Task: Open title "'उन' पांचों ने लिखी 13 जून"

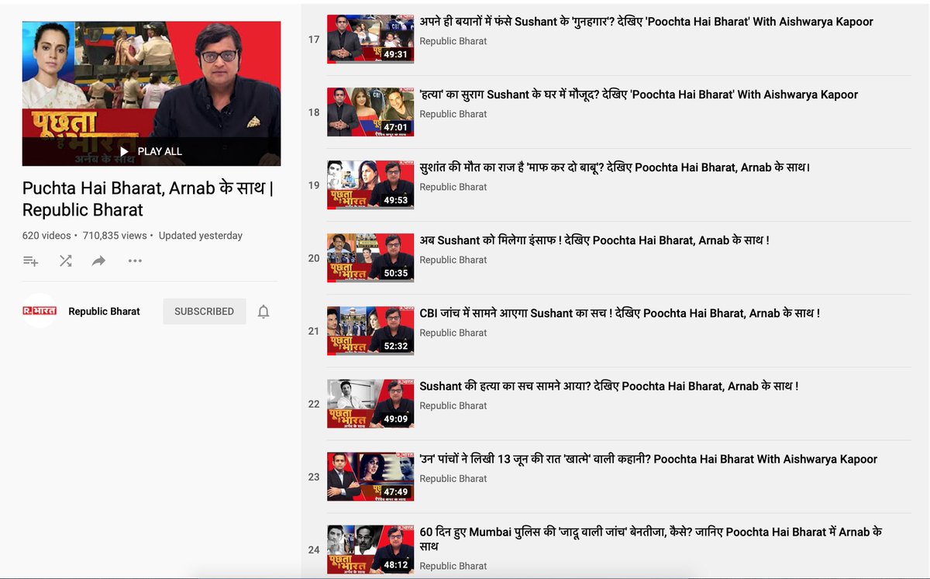Action: (x=649, y=459)
